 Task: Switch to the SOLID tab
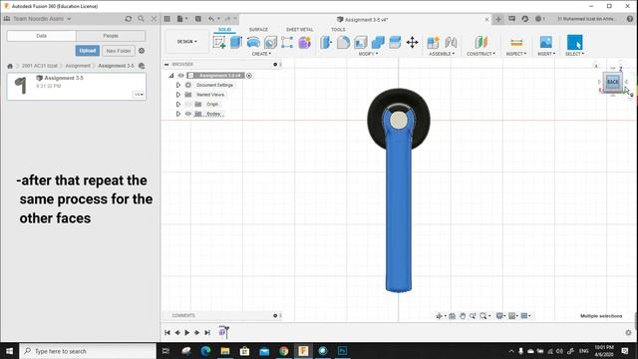click(224, 29)
